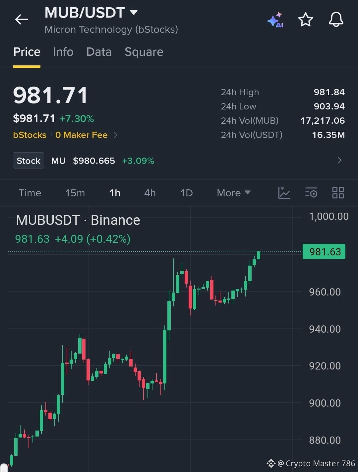Add MUB/USDT to favorites with star
This screenshot has height=472, width=358.
pos(305,20)
